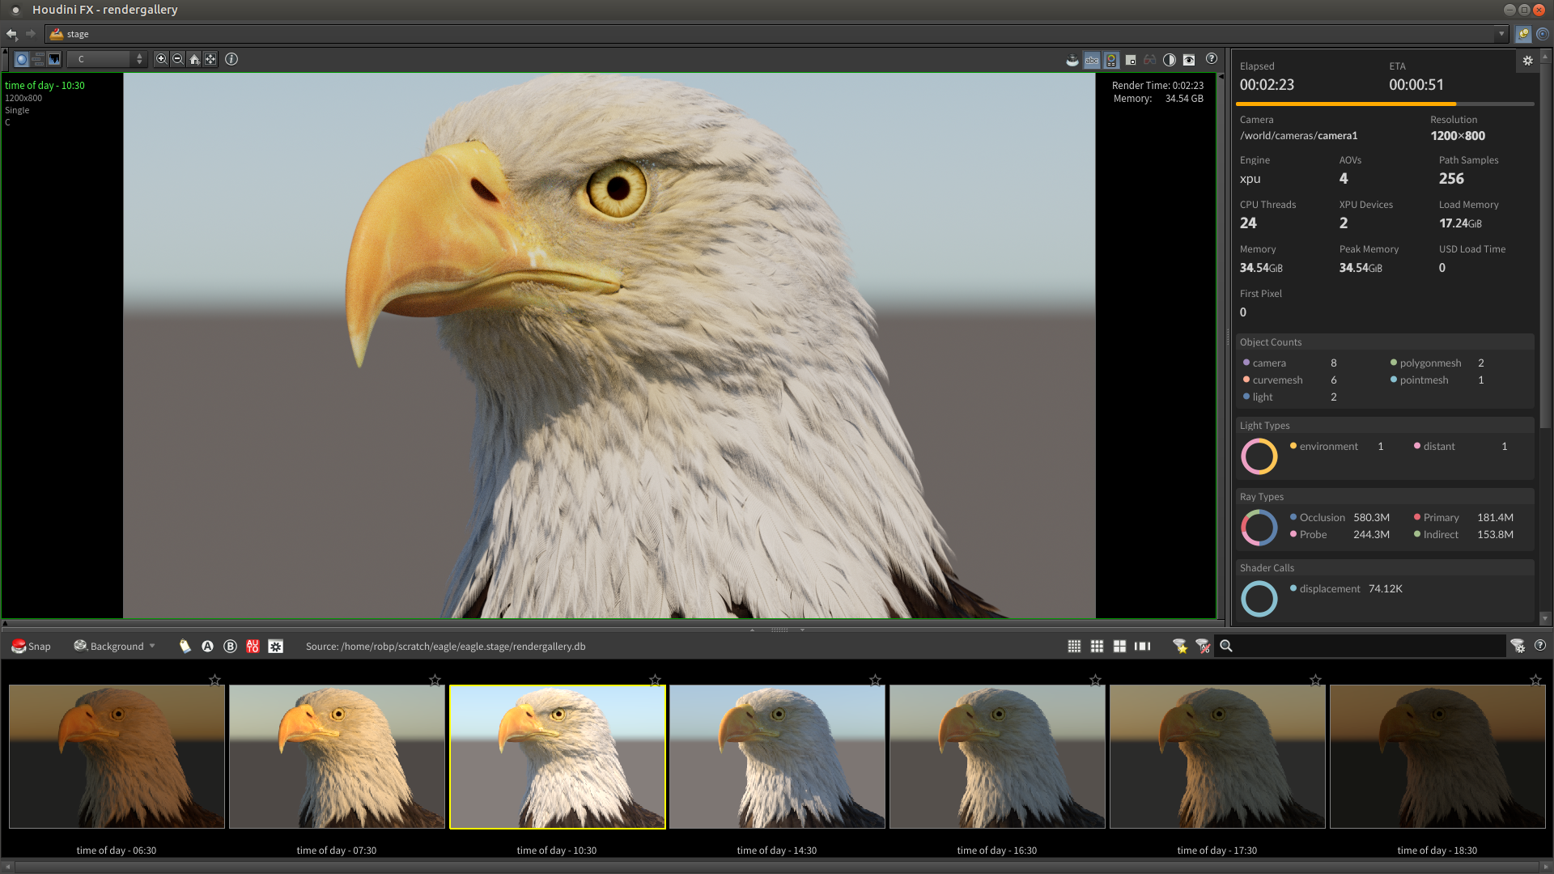Toggle the half-circle contrast display icon

point(1169,60)
